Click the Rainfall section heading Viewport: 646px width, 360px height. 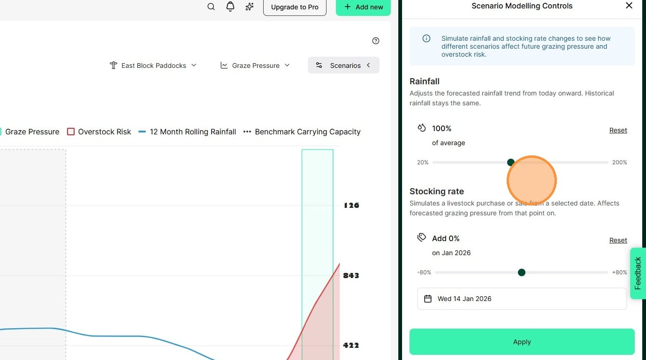pyautogui.click(x=425, y=81)
